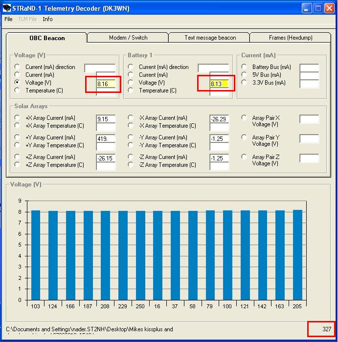Image resolution: width=338 pixels, height=342 pixels.
Task: Click the Array Pair Z Voltage field
Action: (309, 159)
